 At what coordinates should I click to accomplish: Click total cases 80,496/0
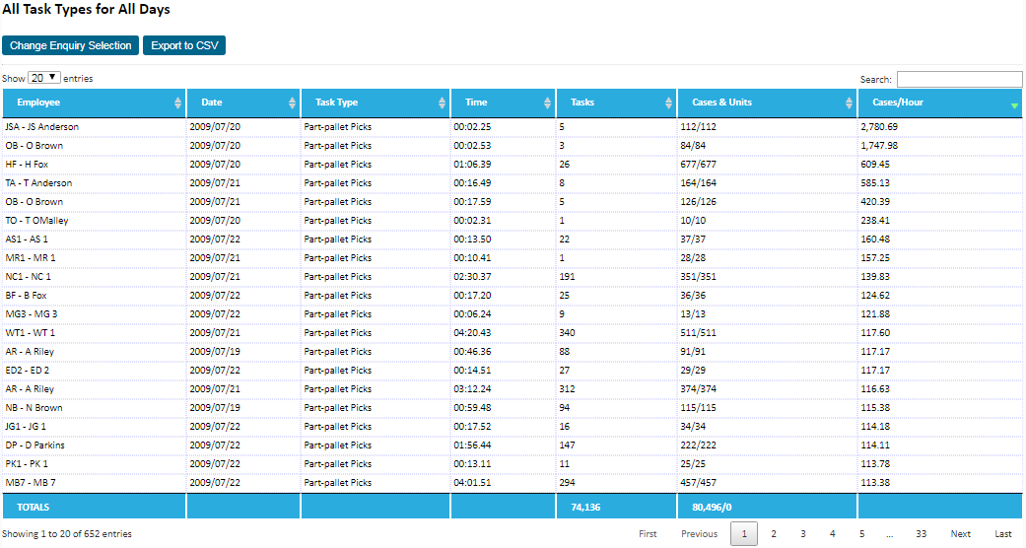pos(712,508)
